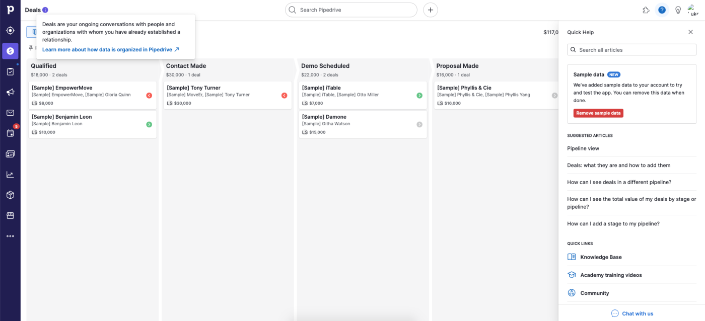Click the $22,000 · 2 deals summary
The width and height of the screenshot is (705, 321).
[x=319, y=75]
